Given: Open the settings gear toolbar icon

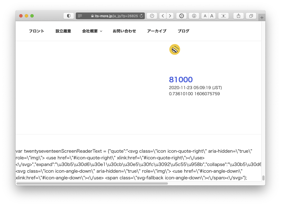Looking at the screenshot, I should [x=181, y=16].
